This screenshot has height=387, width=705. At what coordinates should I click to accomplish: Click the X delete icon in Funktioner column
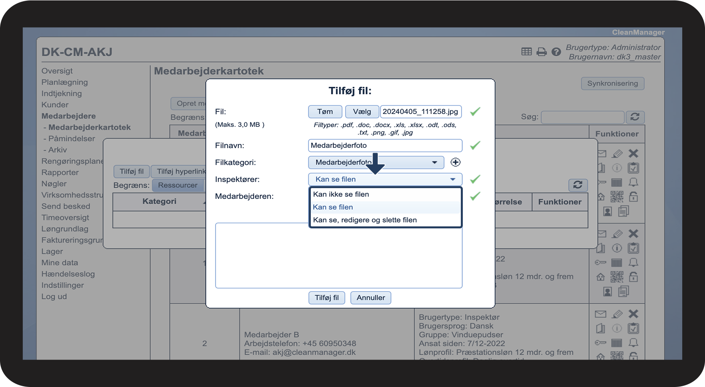(633, 153)
